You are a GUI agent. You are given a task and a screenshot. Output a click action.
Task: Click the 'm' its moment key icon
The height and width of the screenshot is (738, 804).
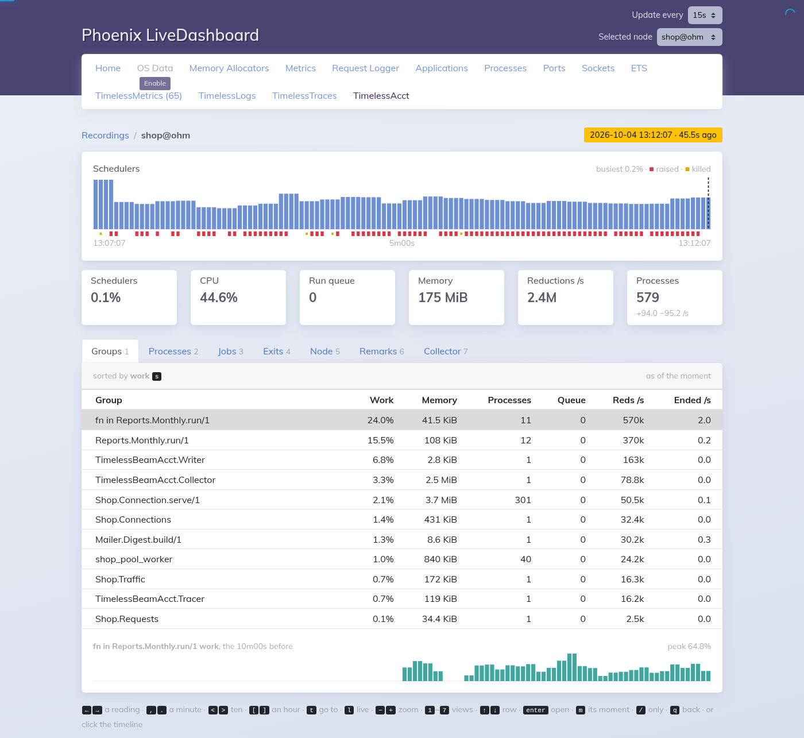(x=581, y=710)
